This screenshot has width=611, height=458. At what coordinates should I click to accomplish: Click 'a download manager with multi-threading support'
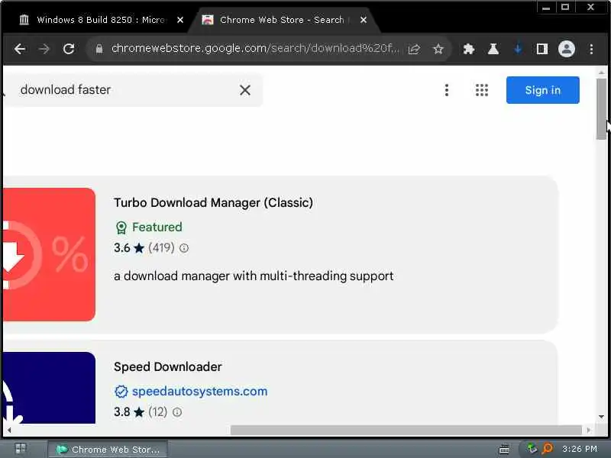254,276
